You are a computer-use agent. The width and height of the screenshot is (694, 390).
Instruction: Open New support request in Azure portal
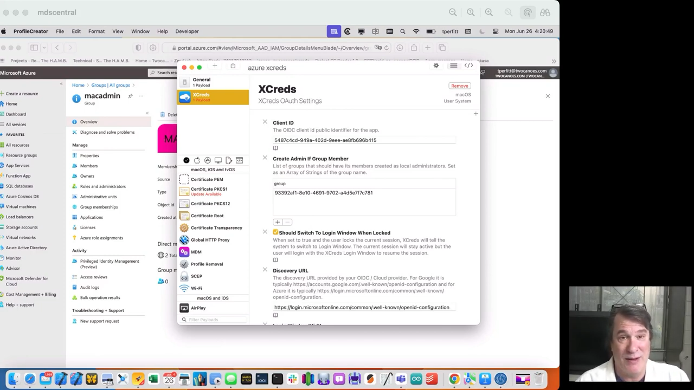point(99,321)
